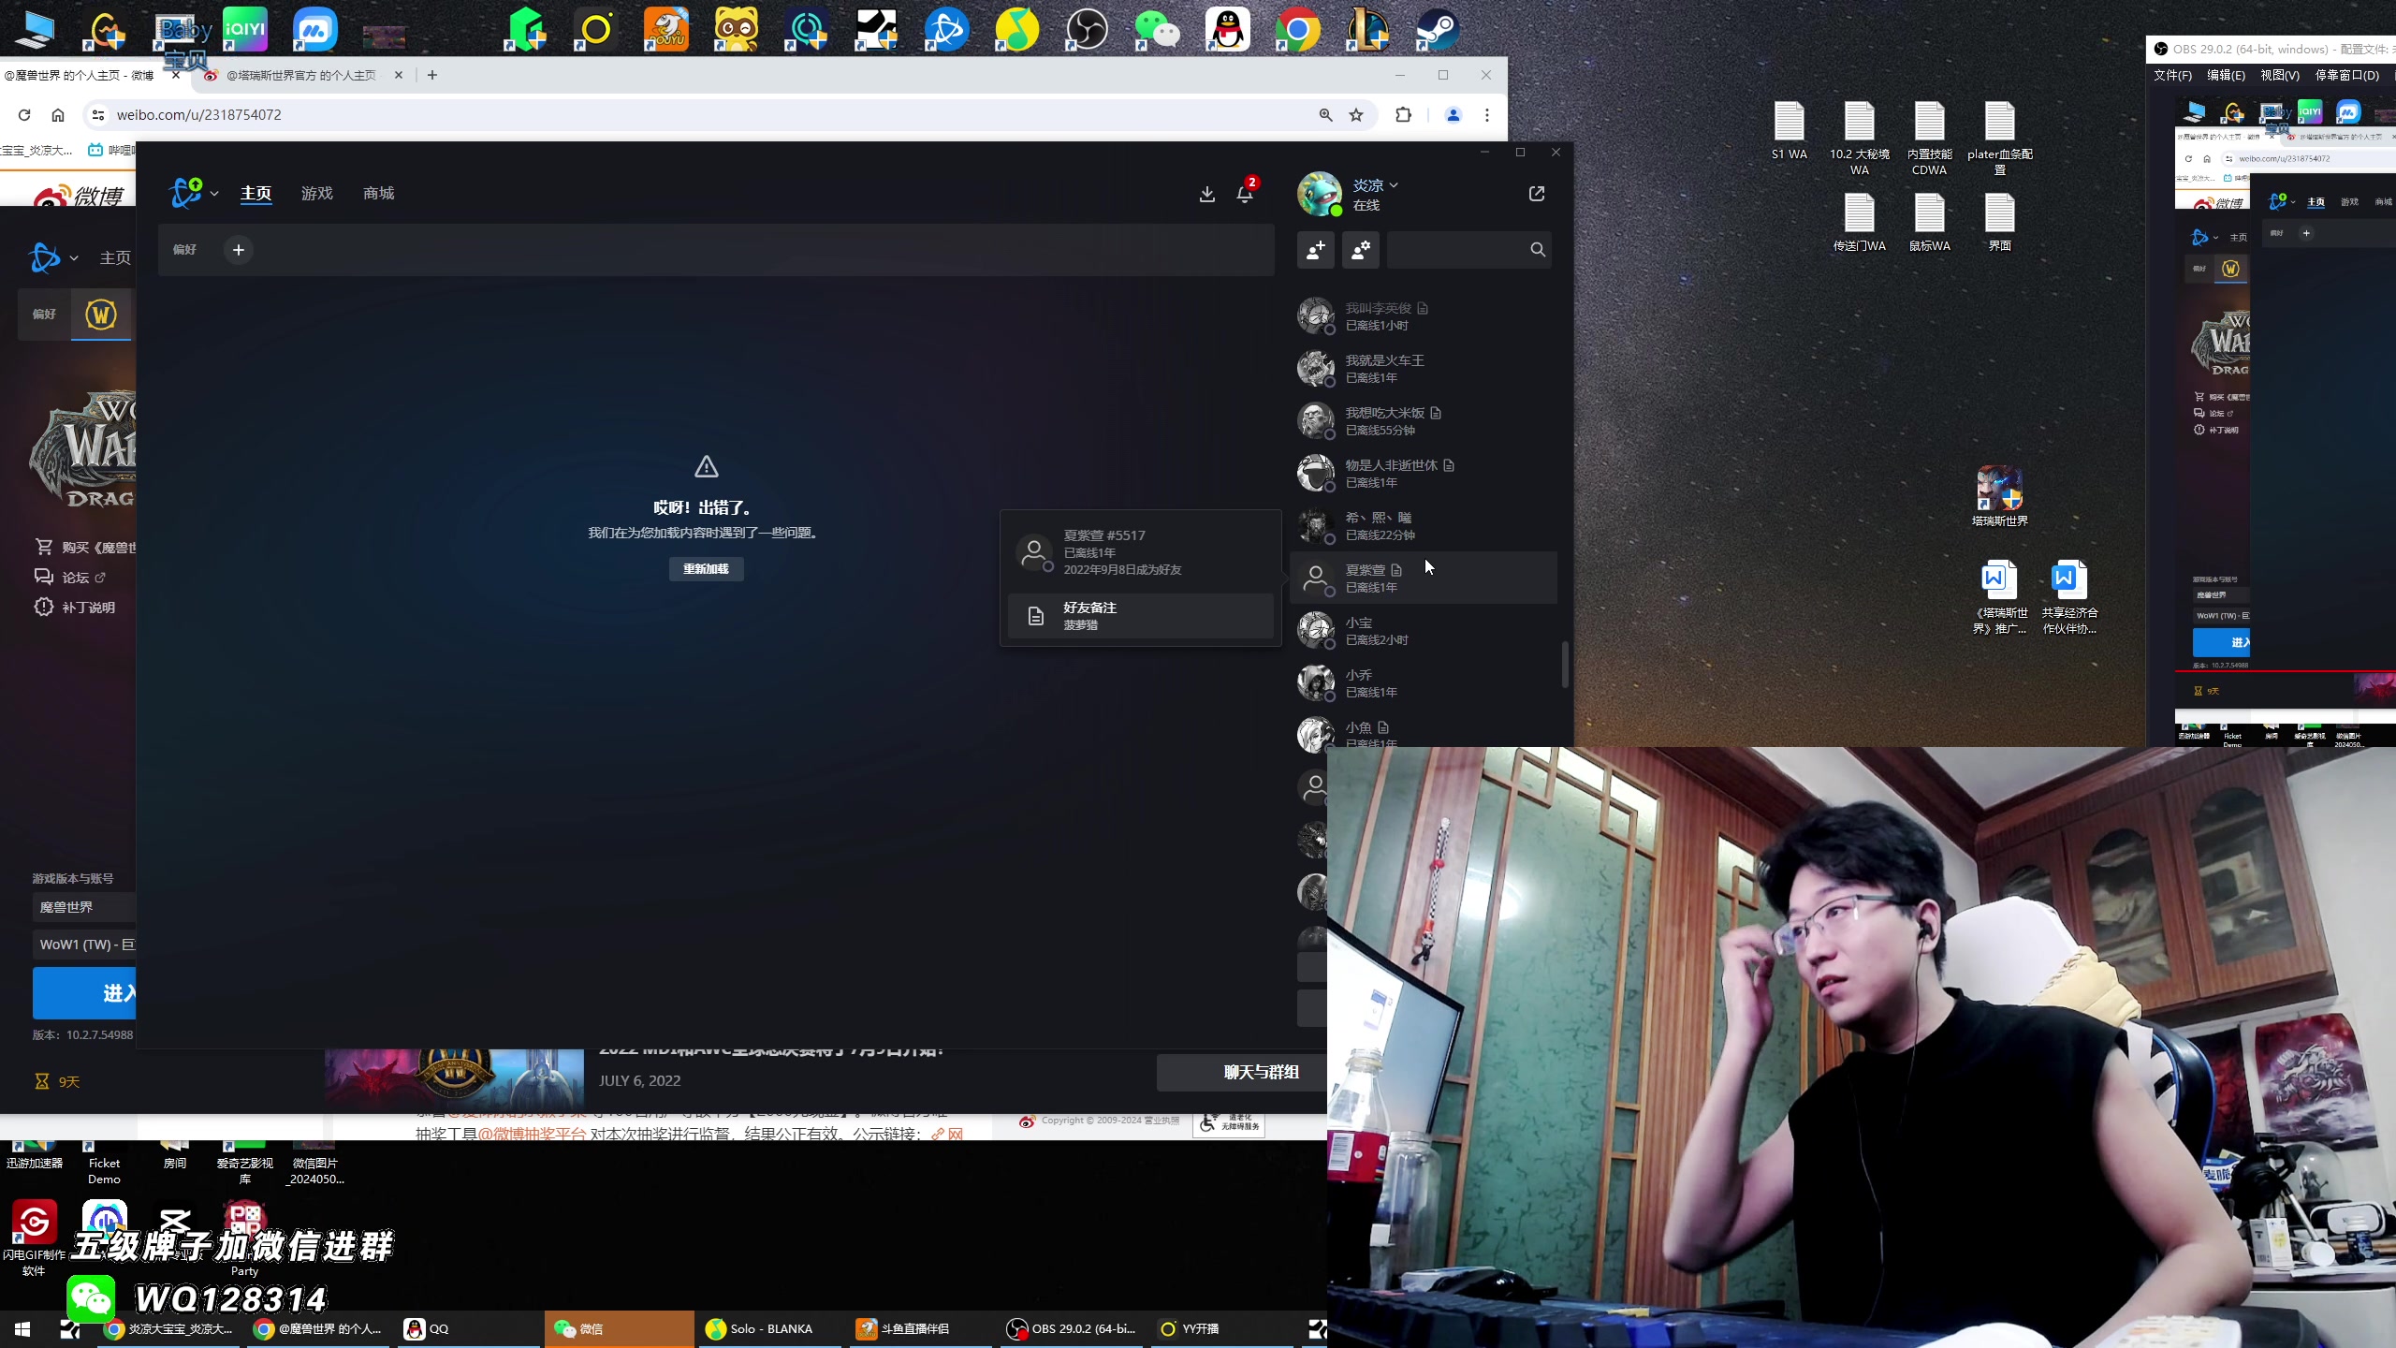Select the 塔瑞斯世界 game desktop shortcut

click(x=2000, y=497)
